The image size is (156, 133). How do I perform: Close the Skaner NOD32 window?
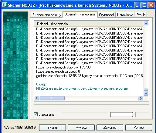click(x=151, y=5)
